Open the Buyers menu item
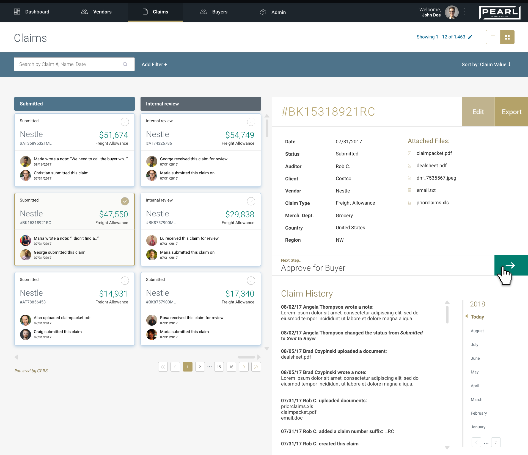 pos(220,12)
